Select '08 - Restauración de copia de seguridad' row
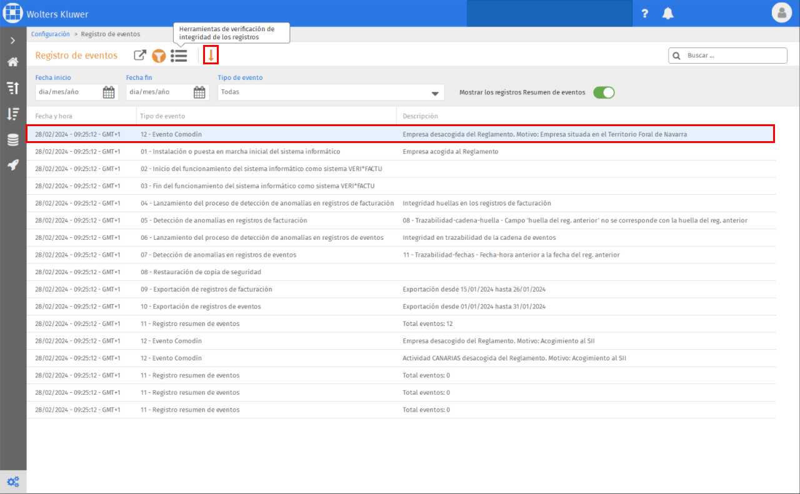This screenshot has height=494, width=800. (401, 272)
